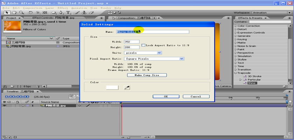
Task: Open Project panel options menu arrow
Action: (101, 18)
